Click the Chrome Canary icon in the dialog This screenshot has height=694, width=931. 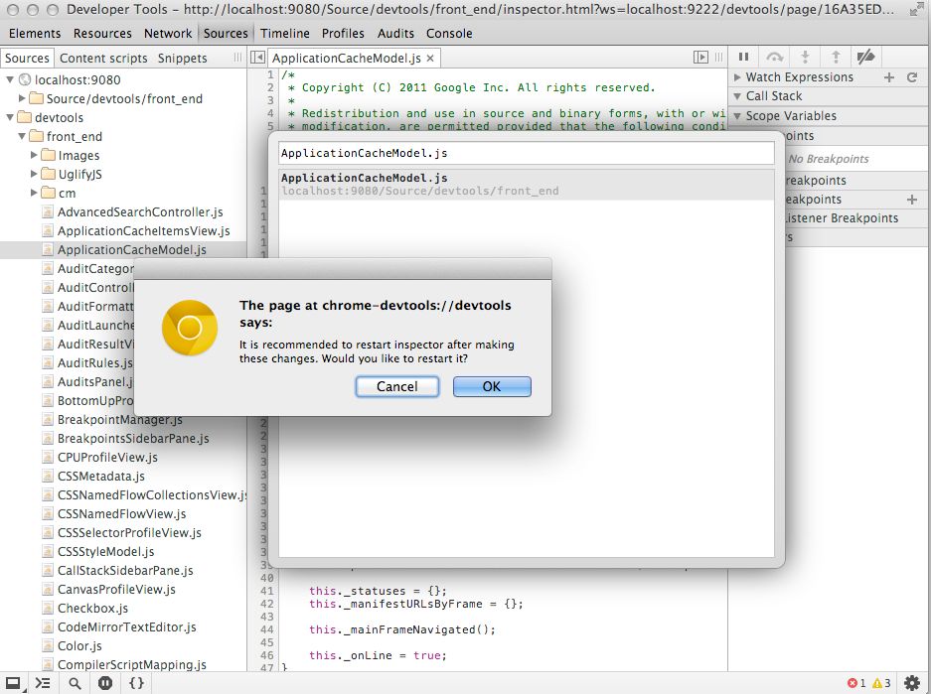(x=190, y=328)
